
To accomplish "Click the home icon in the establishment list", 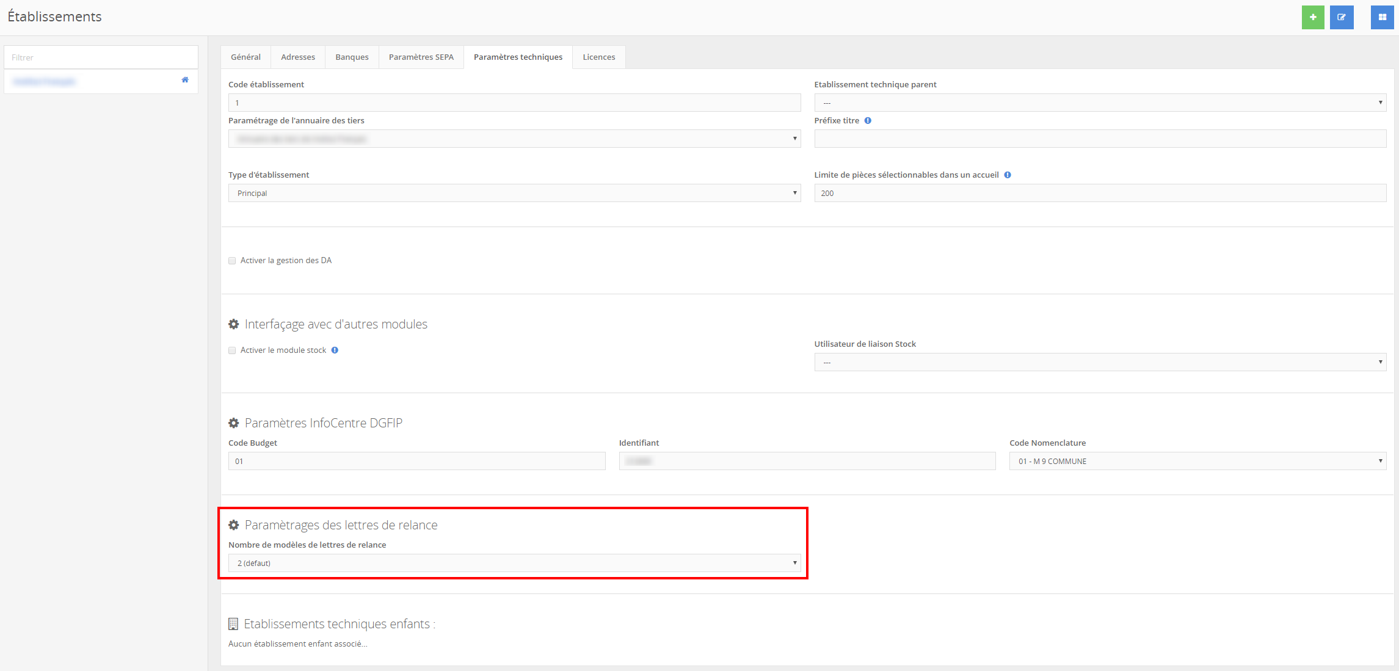I will coord(185,80).
